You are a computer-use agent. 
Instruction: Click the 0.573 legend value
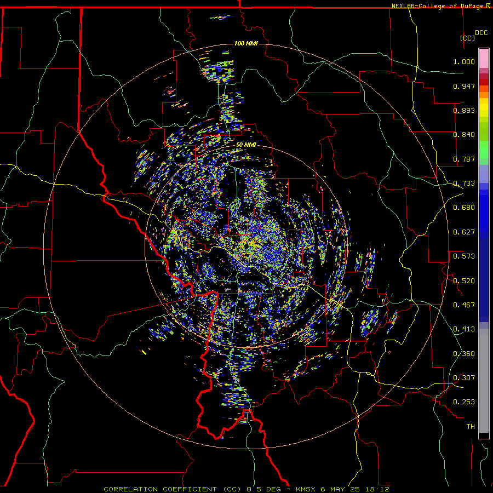coord(464,256)
